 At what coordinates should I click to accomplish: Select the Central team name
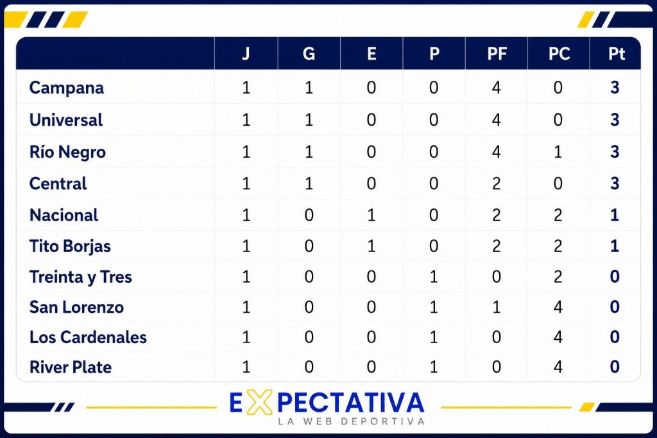point(58,183)
